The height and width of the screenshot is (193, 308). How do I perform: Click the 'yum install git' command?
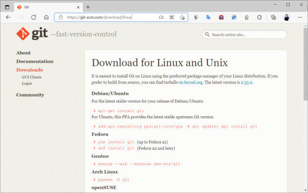pos(114,142)
